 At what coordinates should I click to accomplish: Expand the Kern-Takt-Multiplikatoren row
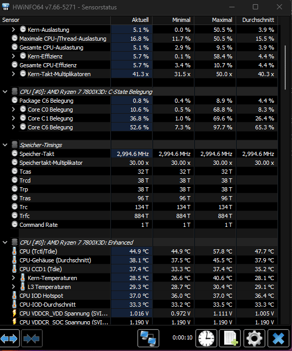pyautogui.click(x=13, y=74)
